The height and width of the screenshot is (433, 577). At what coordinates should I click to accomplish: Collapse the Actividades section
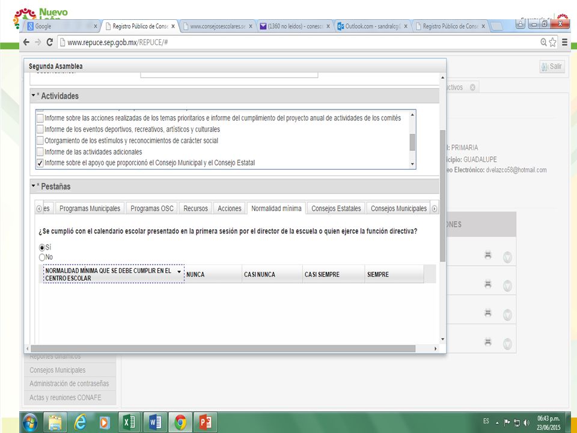point(34,96)
